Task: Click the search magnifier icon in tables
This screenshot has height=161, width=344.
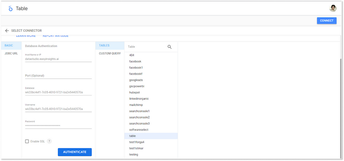Action: coord(169,47)
